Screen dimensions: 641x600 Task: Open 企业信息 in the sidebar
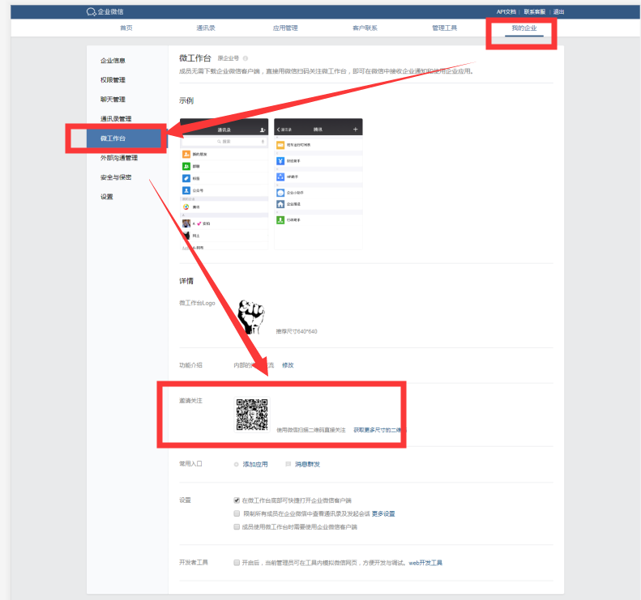click(113, 61)
